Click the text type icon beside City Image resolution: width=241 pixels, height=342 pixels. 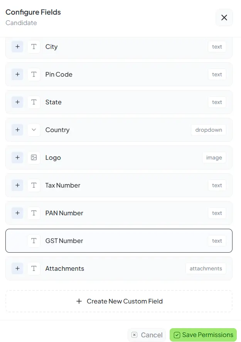[34, 47]
